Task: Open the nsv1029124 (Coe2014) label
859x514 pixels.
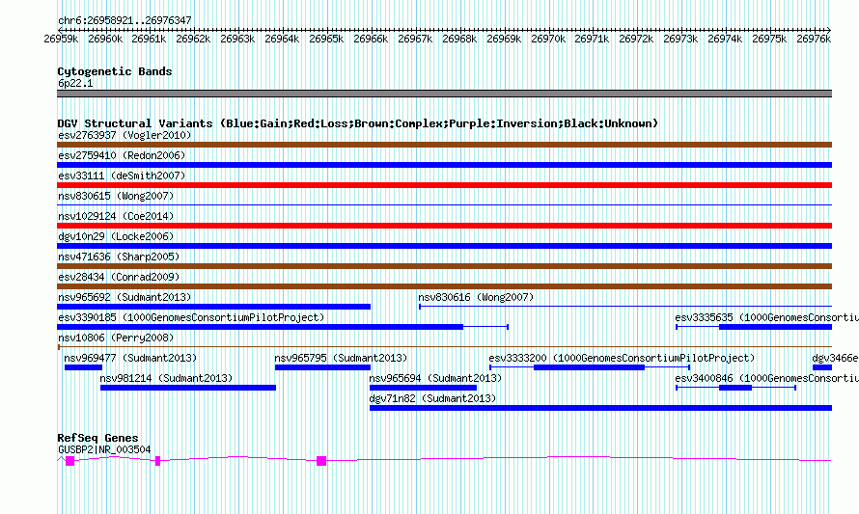Action: point(116,216)
